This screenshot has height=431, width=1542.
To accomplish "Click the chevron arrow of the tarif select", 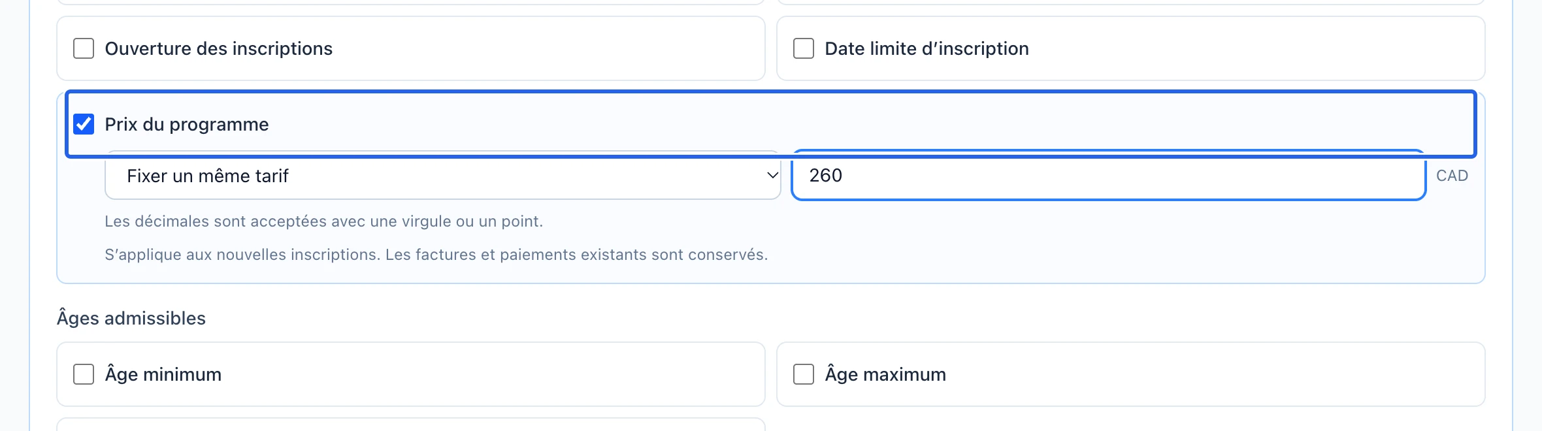I will 772,175.
